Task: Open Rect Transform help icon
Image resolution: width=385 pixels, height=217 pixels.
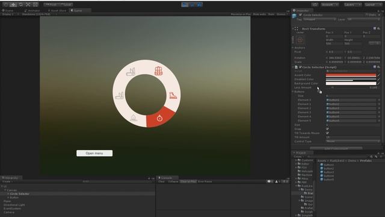Action: [x=375, y=28]
